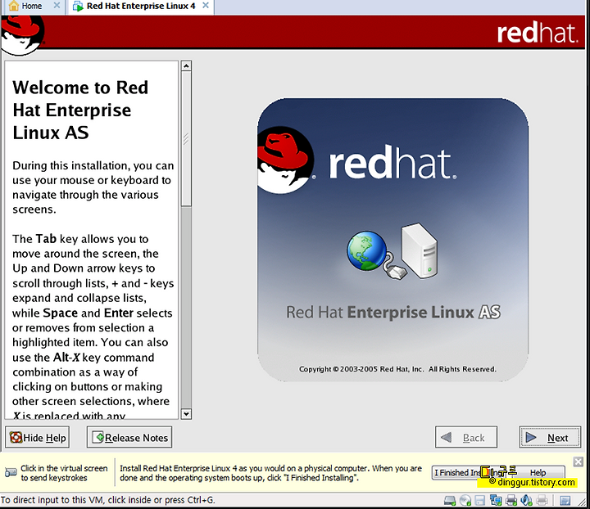Click the first printer status icon with green dot
This screenshot has width=590, height=509.
click(511, 500)
